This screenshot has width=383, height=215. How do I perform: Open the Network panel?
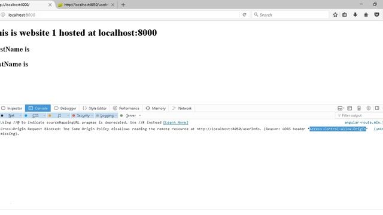tap(182, 108)
